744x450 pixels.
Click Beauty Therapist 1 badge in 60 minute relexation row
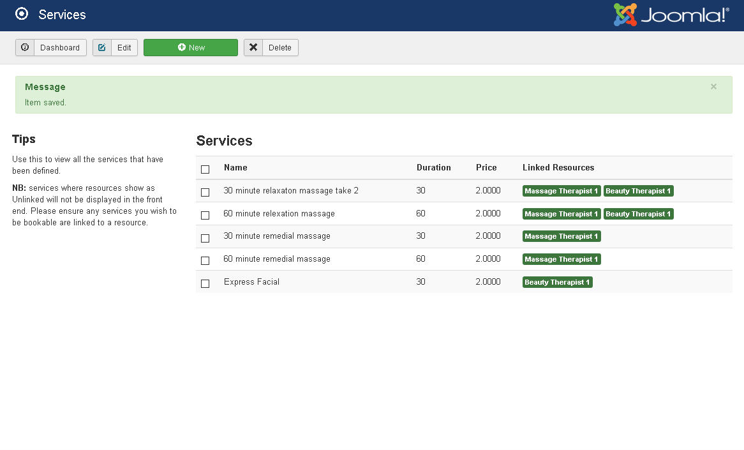pos(638,214)
